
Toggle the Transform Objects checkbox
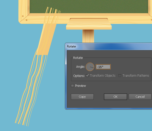[x=87, y=76]
